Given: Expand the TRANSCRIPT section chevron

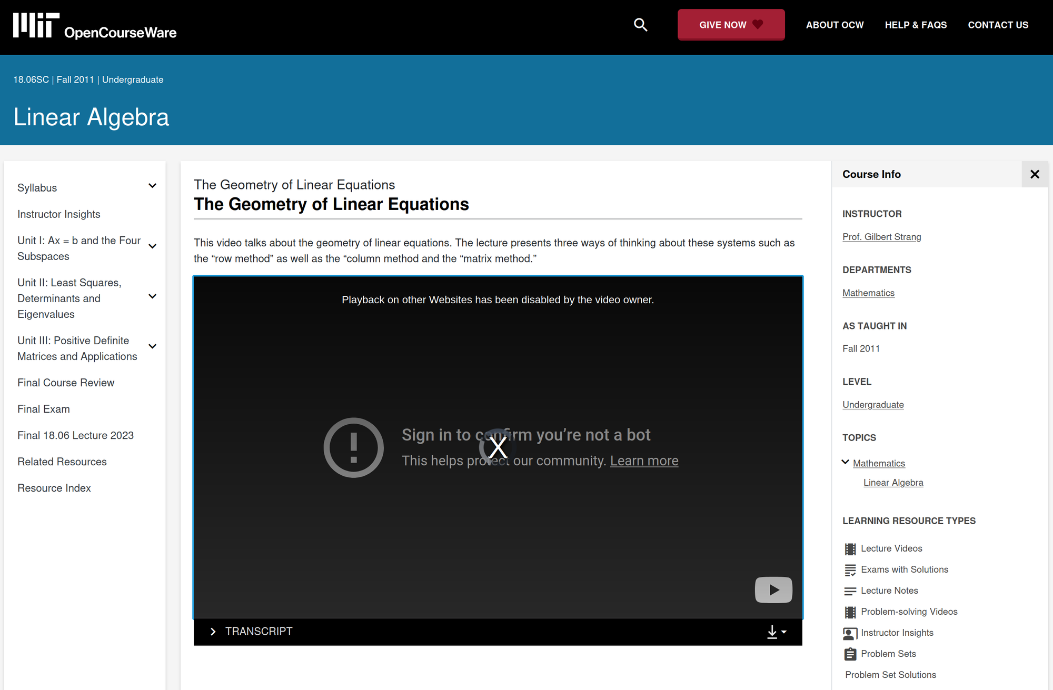Looking at the screenshot, I should click(213, 632).
